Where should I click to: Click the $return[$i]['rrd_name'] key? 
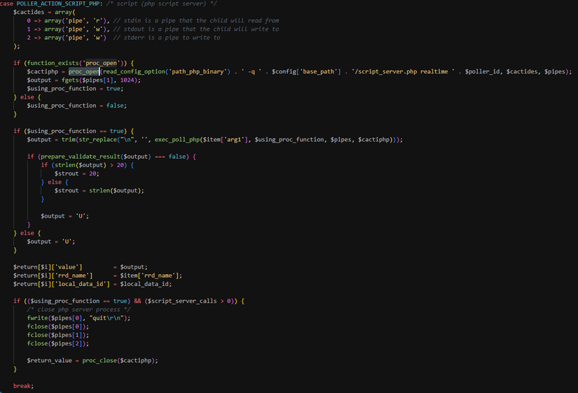[x=53, y=276]
